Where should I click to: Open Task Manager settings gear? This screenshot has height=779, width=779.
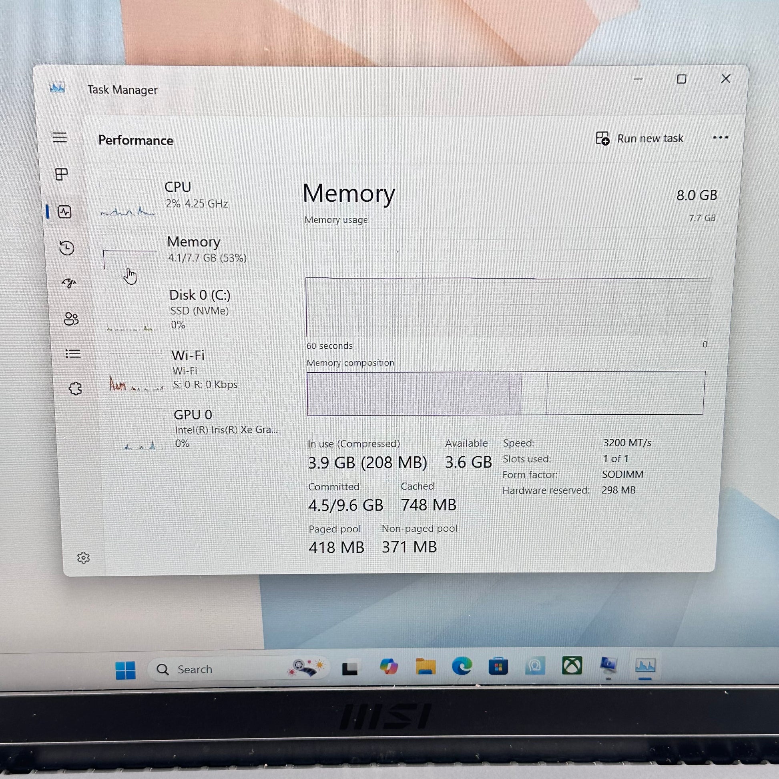pyautogui.click(x=83, y=558)
